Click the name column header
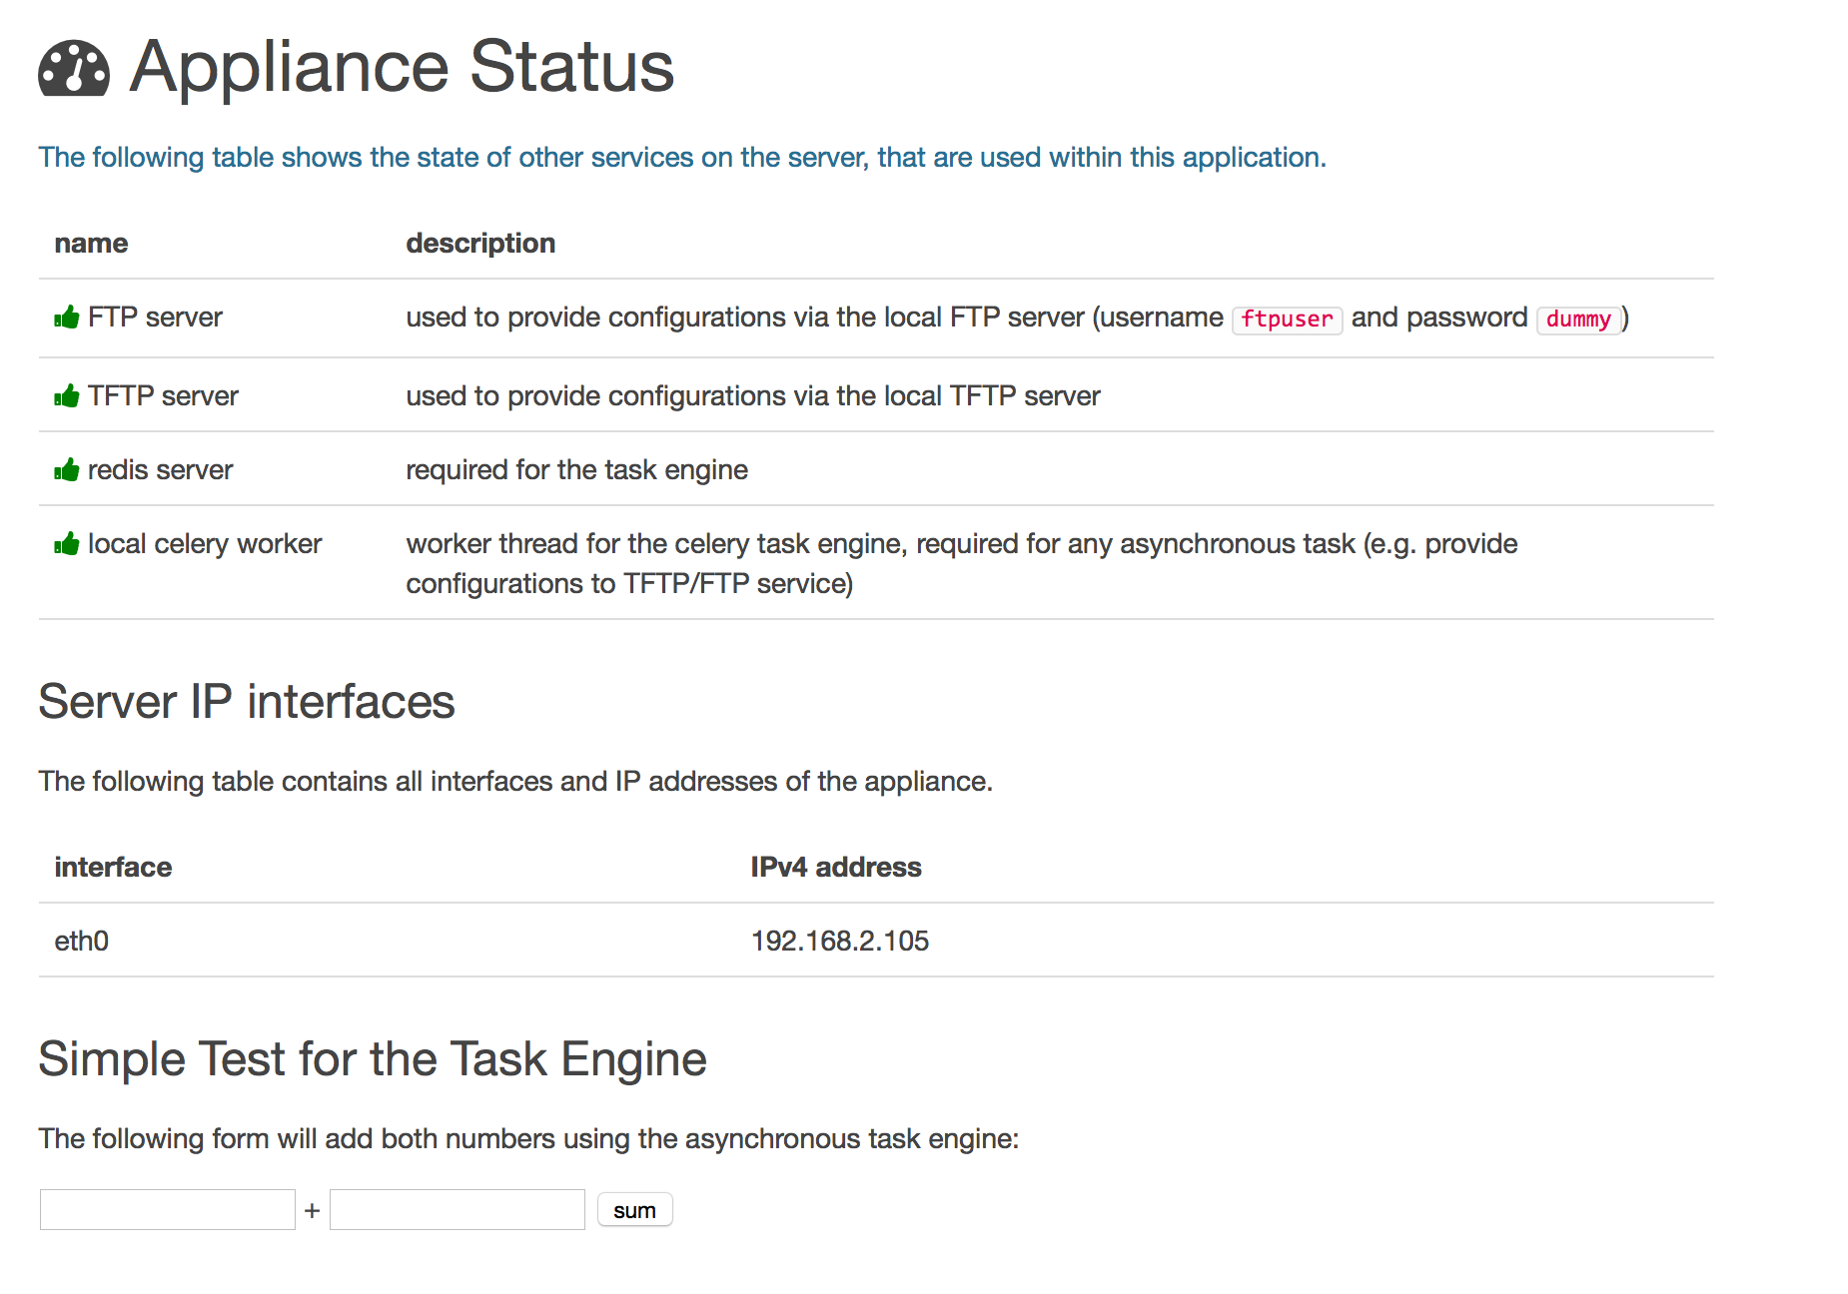The image size is (1848, 1294). [91, 244]
